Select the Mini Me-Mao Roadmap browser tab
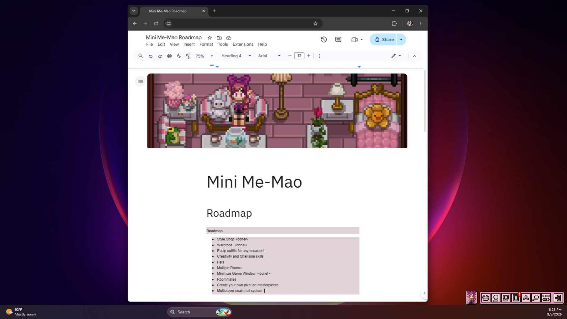The width and height of the screenshot is (567, 319). (174, 11)
